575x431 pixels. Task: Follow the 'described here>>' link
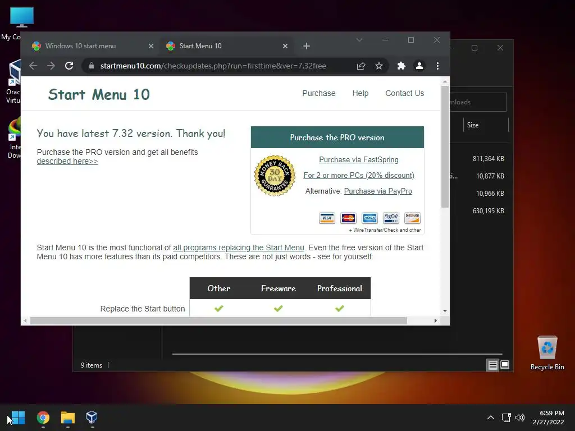coord(67,161)
